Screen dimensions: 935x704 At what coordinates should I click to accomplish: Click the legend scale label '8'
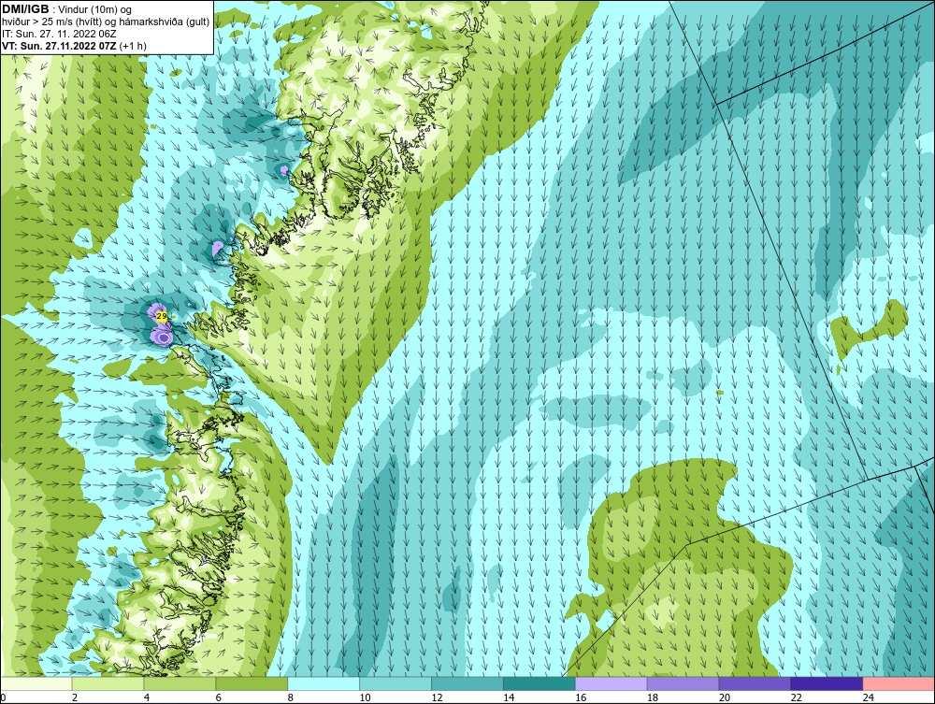click(291, 697)
